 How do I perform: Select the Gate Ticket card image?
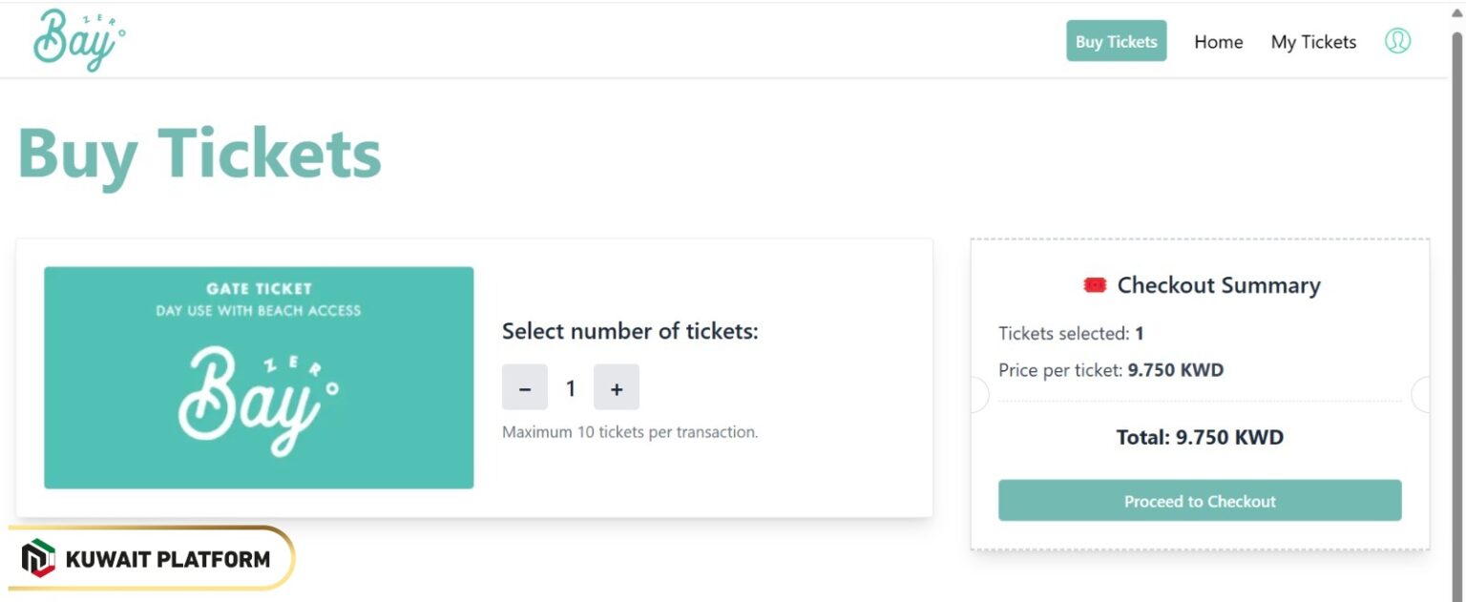(x=258, y=376)
